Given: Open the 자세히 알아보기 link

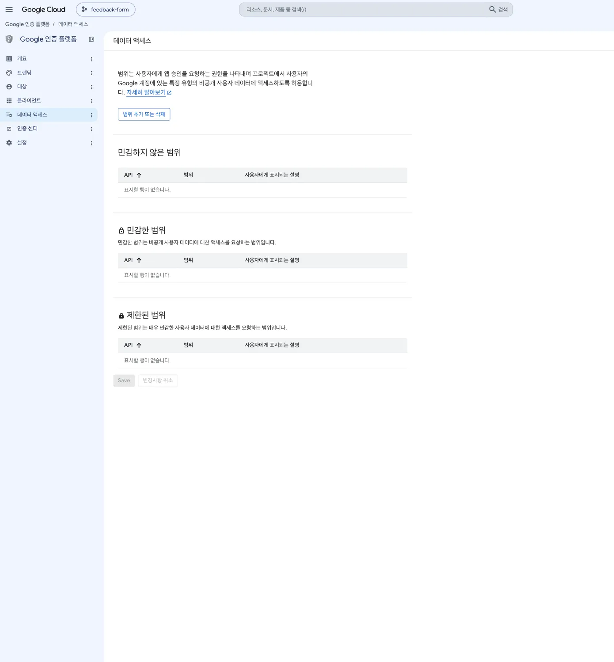Looking at the screenshot, I should tap(149, 92).
